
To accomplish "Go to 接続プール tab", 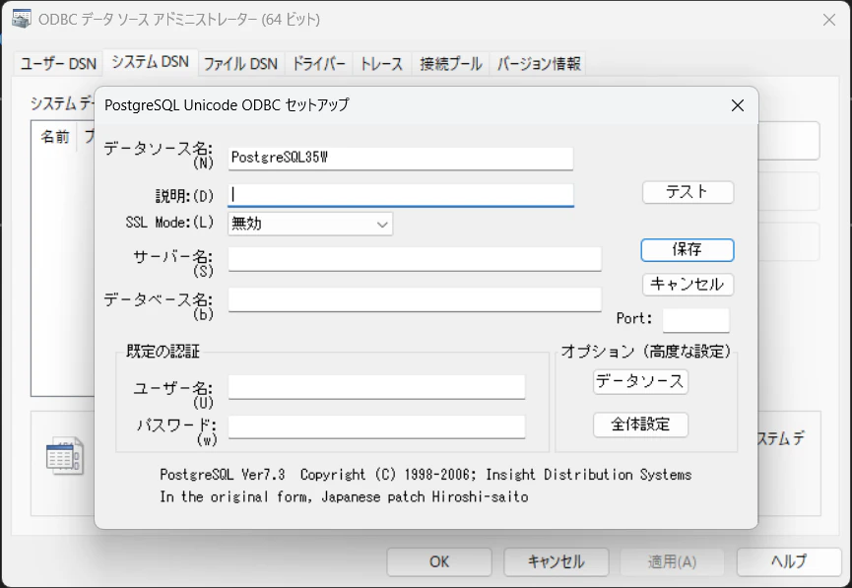I will pos(450,64).
